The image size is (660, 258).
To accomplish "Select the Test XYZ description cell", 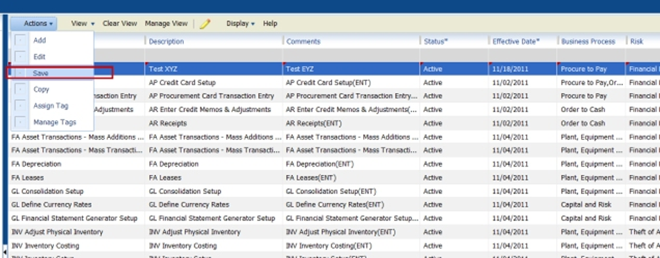I will 214,69.
